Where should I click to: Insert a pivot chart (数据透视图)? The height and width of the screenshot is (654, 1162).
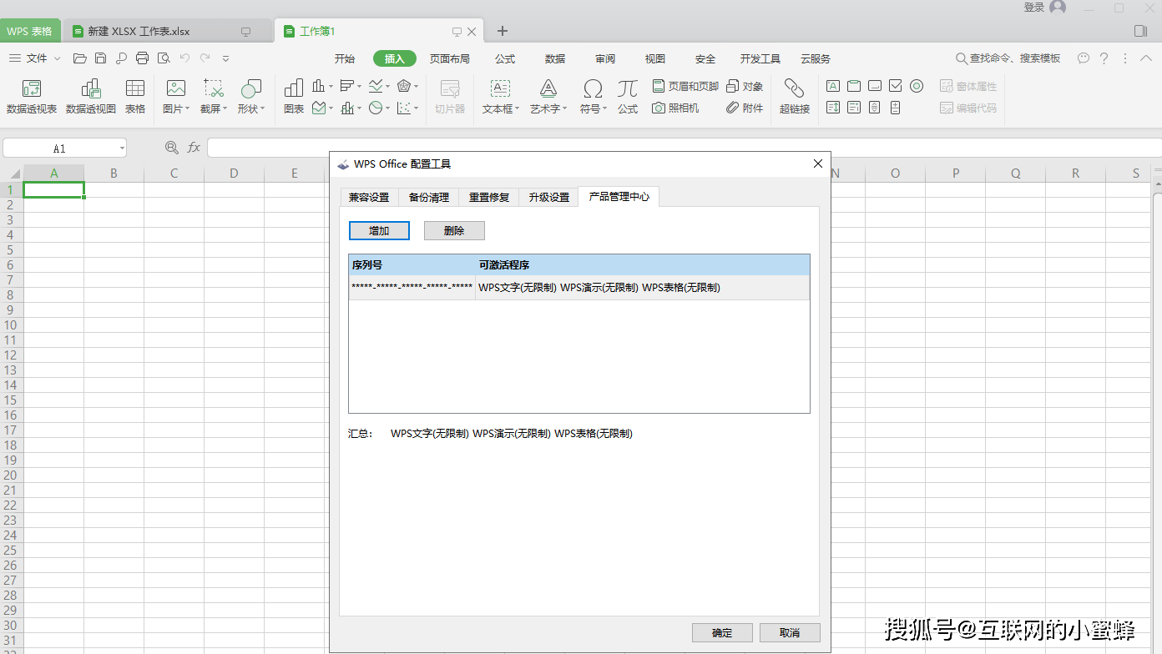pos(91,97)
